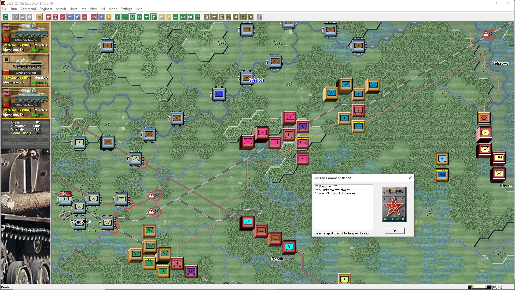Expand the Units menu

(73, 9)
